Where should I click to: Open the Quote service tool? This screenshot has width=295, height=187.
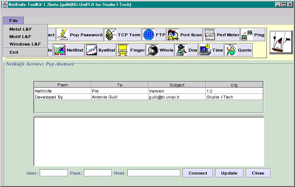[239, 50]
